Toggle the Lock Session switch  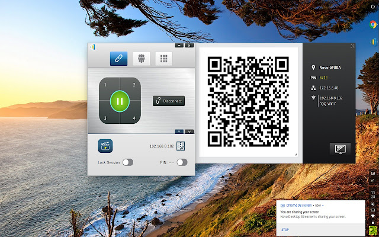pyautogui.click(x=128, y=162)
